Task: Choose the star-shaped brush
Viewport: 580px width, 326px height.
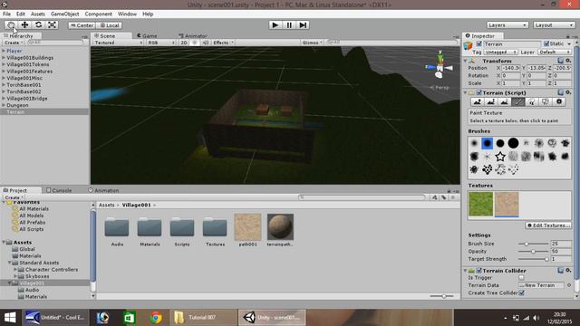Action: point(500,157)
